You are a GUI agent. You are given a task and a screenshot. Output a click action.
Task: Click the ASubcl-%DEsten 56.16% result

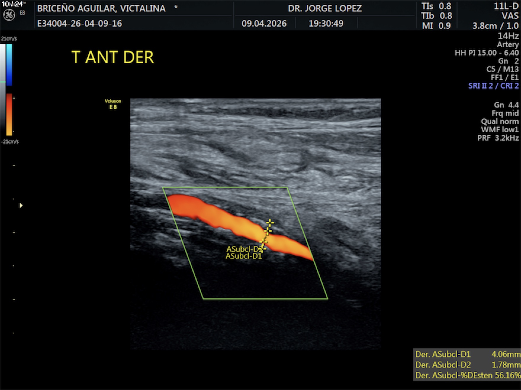tap(467, 376)
